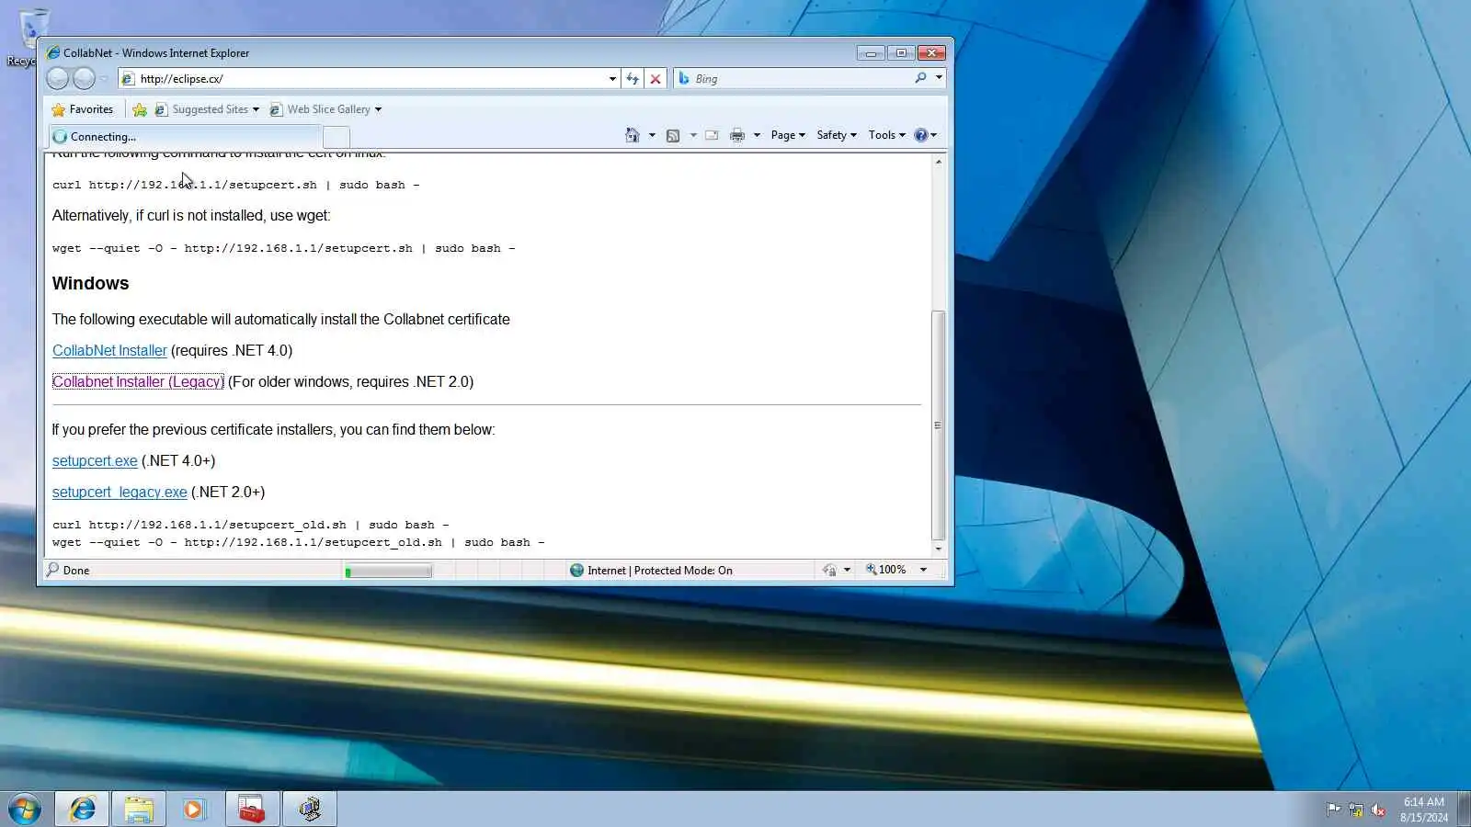The height and width of the screenshot is (827, 1471).
Task: Open the Safety menu
Action: coord(837,135)
